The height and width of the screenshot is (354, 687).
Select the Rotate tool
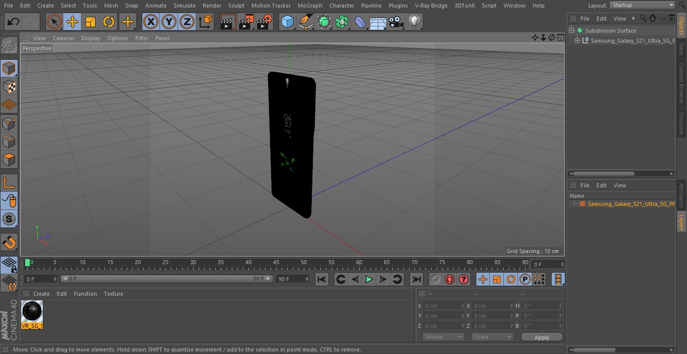[x=109, y=22]
